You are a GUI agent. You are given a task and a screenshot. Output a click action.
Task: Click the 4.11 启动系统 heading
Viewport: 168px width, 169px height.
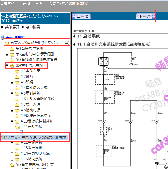pos(87,36)
